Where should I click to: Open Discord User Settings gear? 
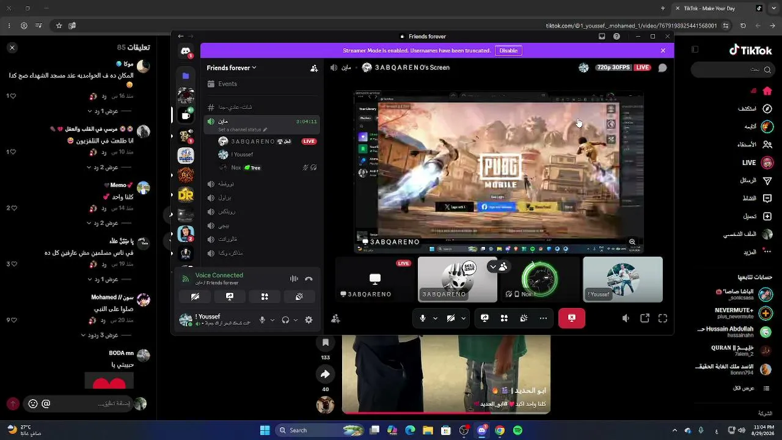pyautogui.click(x=309, y=320)
